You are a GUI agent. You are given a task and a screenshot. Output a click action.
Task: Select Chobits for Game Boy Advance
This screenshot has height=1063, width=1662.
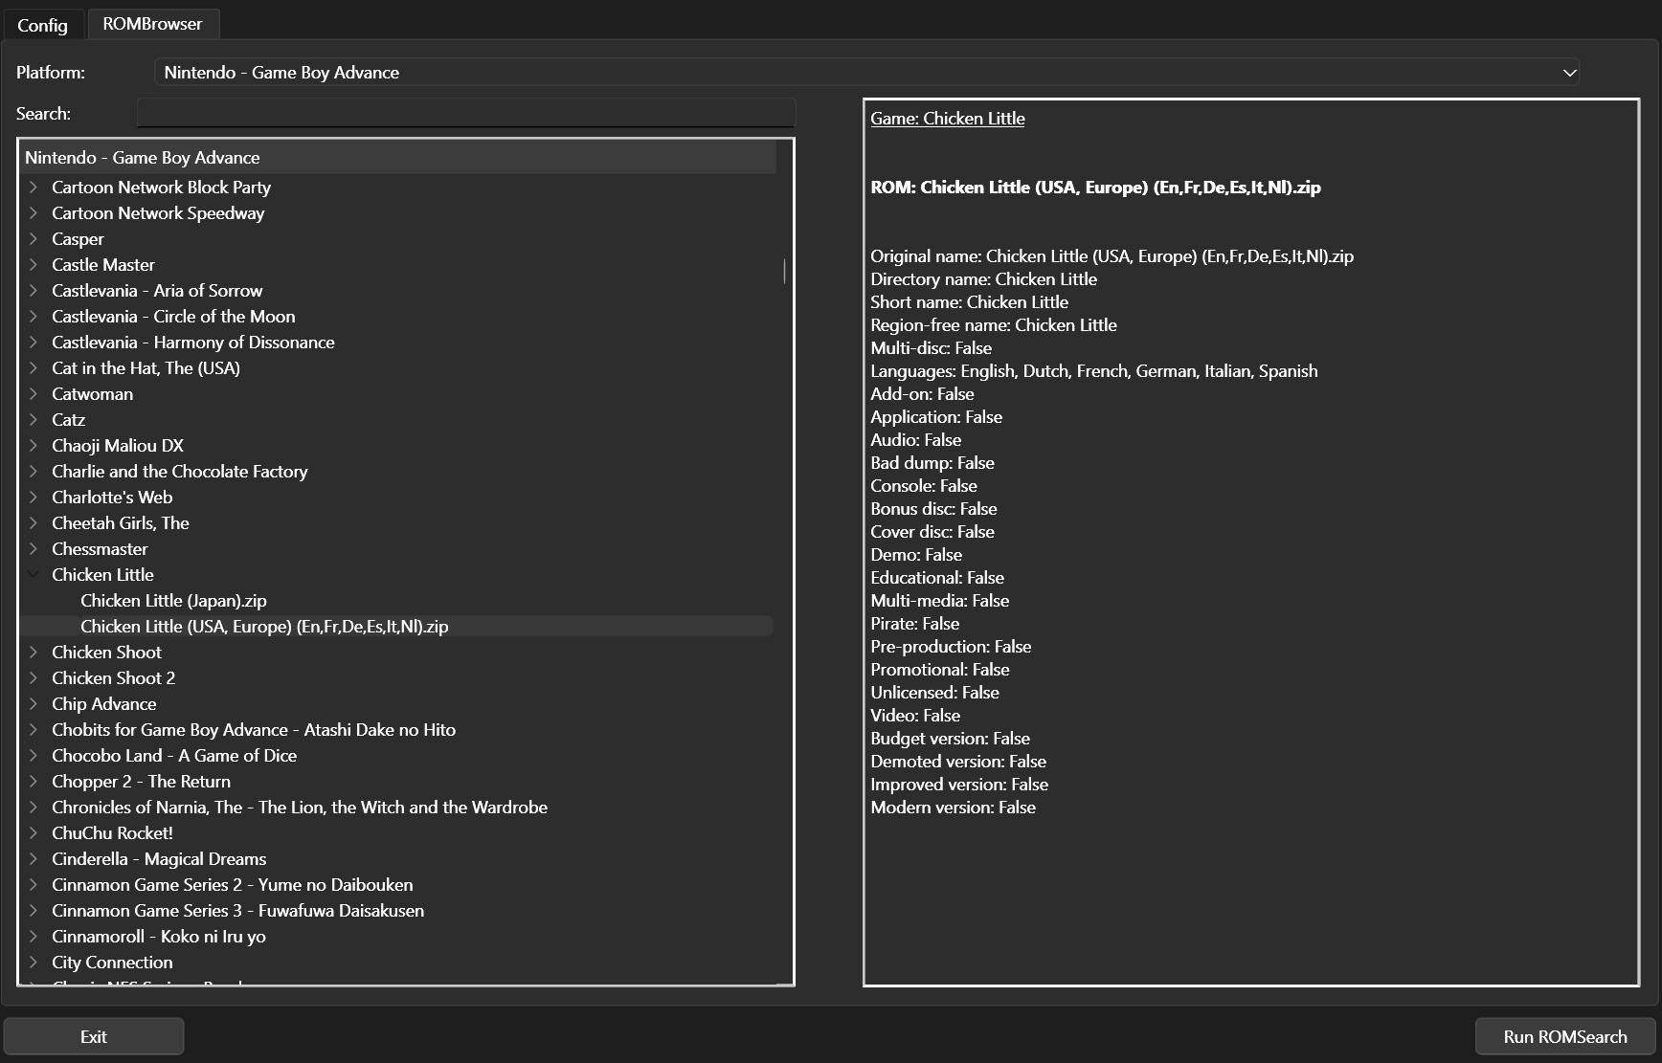click(x=254, y=730)
